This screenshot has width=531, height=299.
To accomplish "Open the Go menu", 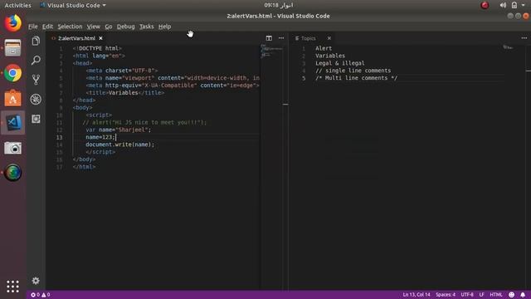I will point(109,27).
